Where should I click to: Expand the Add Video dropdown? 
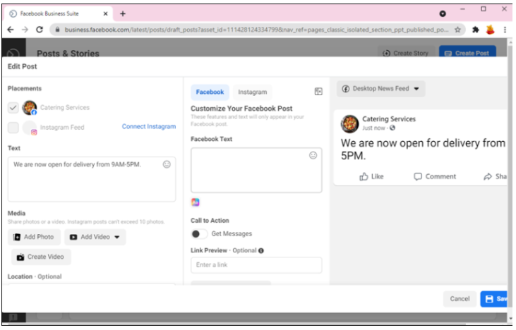117,237
